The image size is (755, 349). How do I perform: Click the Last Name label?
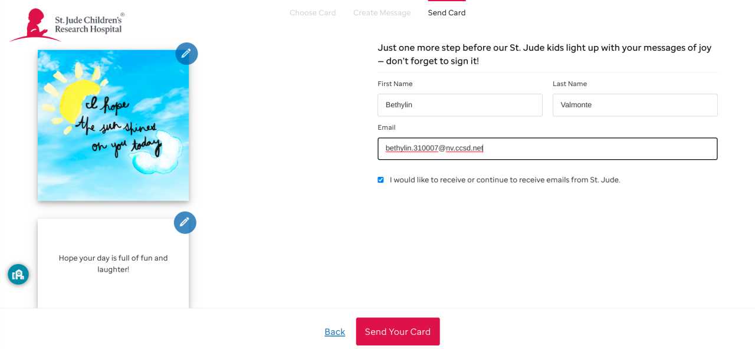(x=569, y=84)
